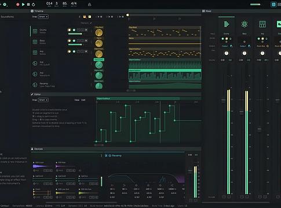Expand the 808 Crash sample pad
This screenshot has height=208, width=281.
[34, 162]
